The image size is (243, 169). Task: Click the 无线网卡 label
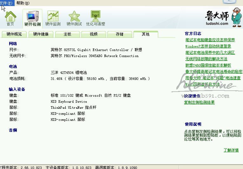18,56
